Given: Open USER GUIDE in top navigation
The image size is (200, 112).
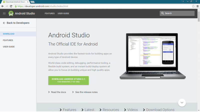Looking at the screenshot, I should [63, 13].
